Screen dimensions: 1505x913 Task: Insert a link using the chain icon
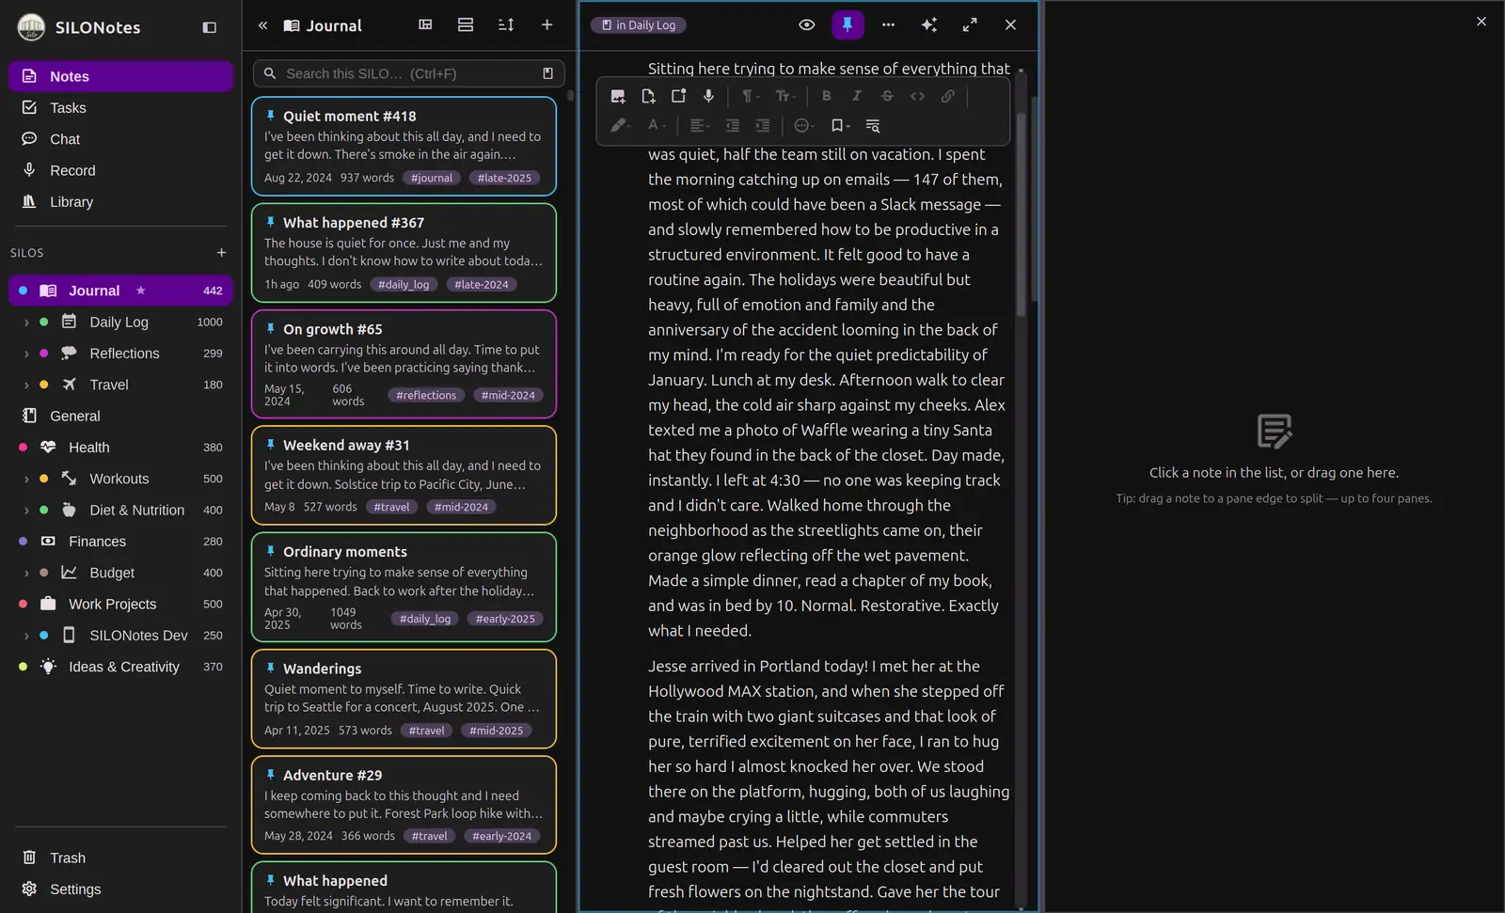pyautogui.click(x=947, y=96)
